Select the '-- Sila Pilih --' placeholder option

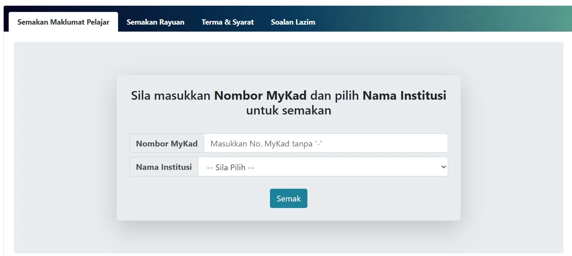click(x=230, y=167)
